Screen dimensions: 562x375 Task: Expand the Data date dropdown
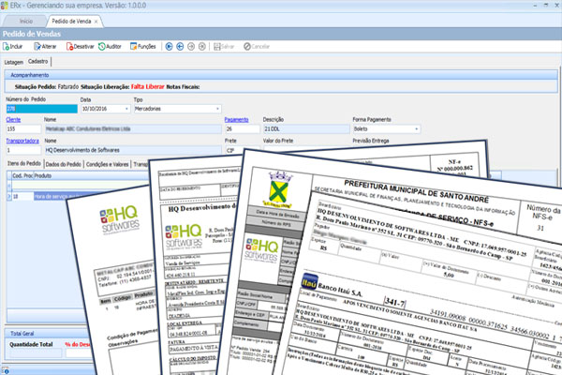126,109
